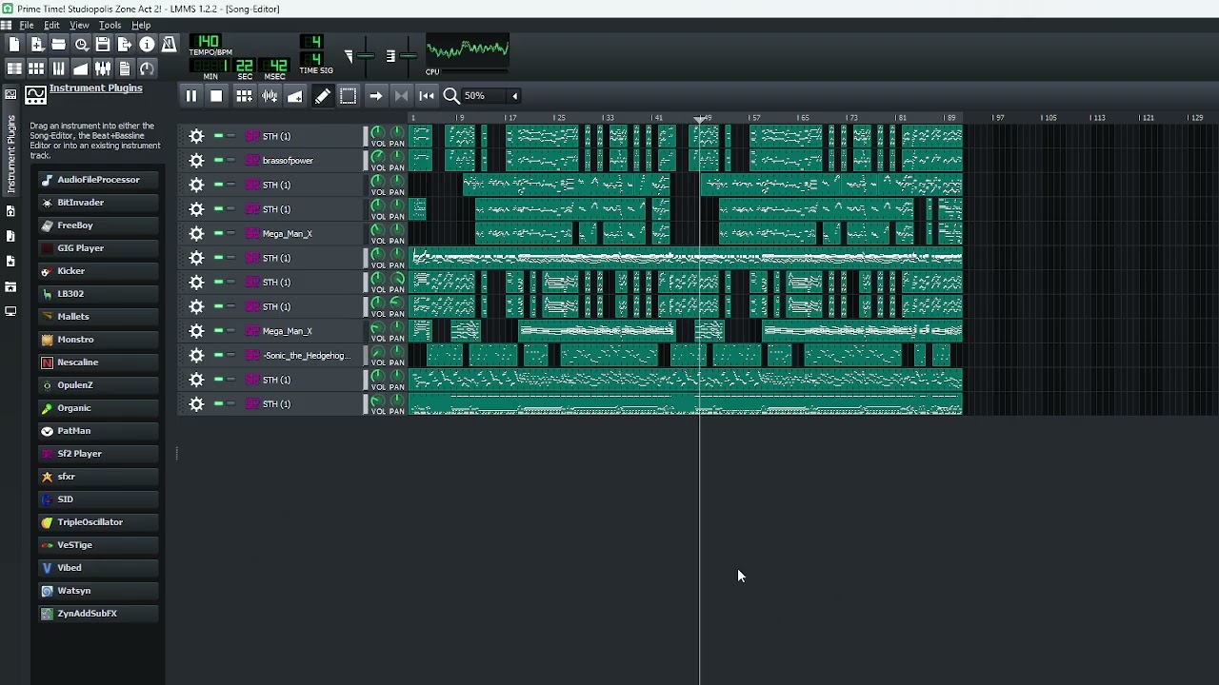Pause song playback

pos(190,96)
